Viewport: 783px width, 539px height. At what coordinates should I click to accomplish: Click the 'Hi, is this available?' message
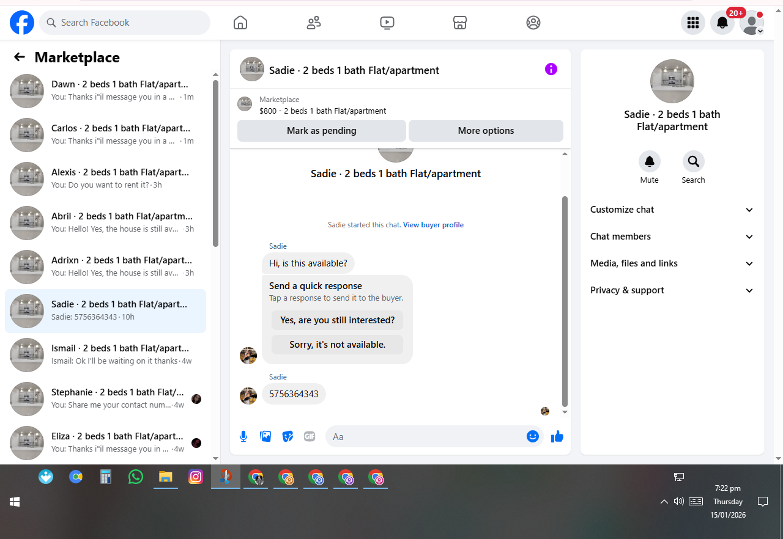point(308,263)
